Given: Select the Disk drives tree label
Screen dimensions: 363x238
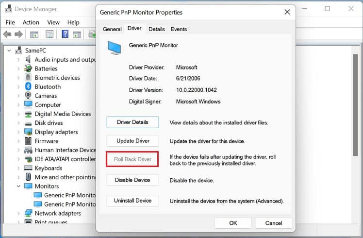Looking at the screenshot, I should tap(49, 123).
